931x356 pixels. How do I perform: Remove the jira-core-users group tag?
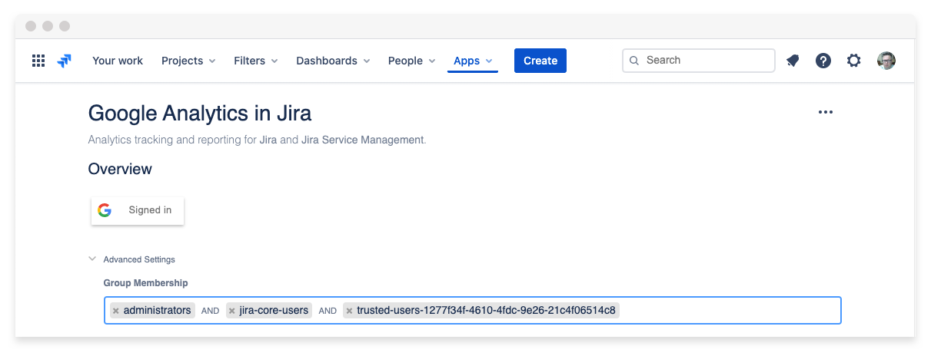point(231,311)
